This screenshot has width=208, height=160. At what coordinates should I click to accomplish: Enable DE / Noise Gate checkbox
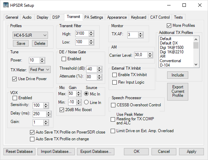[64, 59]
